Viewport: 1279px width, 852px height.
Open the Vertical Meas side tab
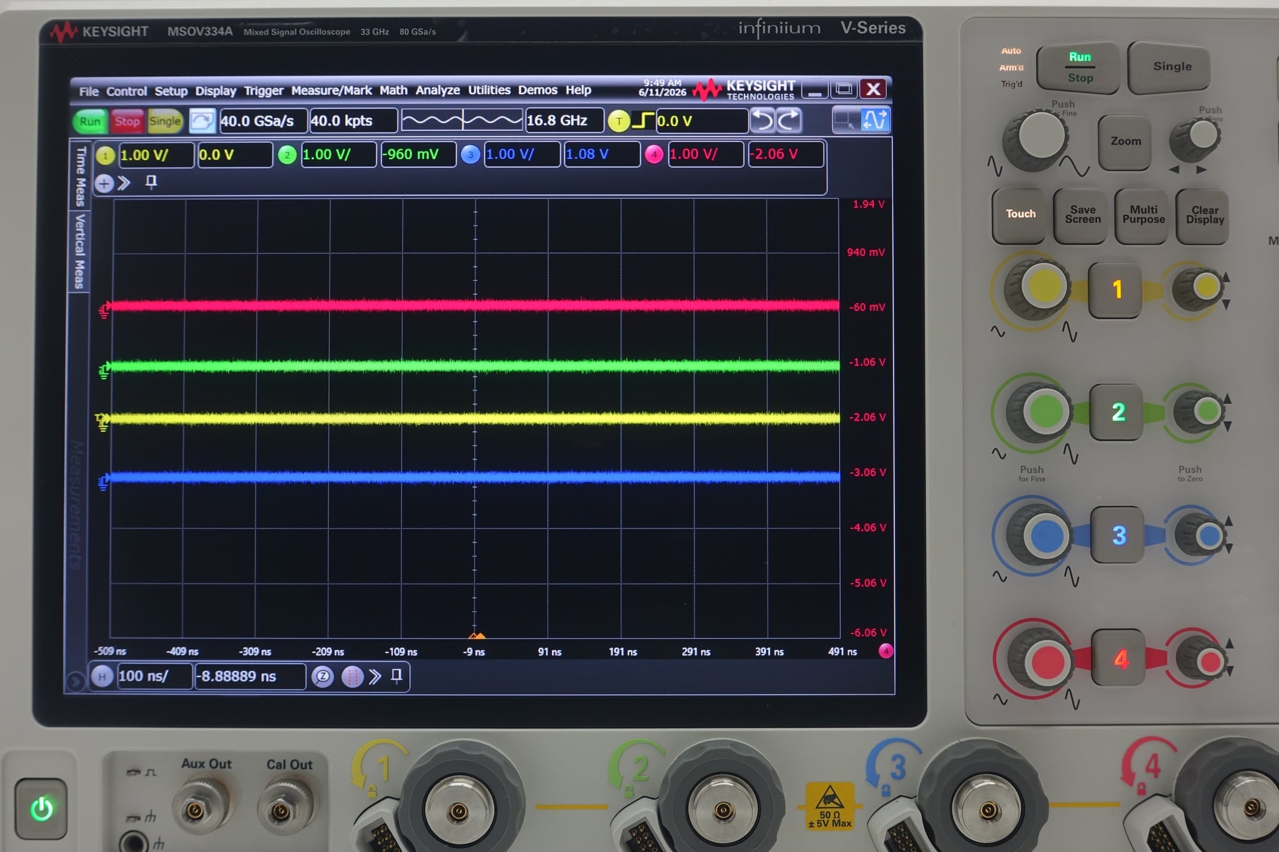coord(80,251)
